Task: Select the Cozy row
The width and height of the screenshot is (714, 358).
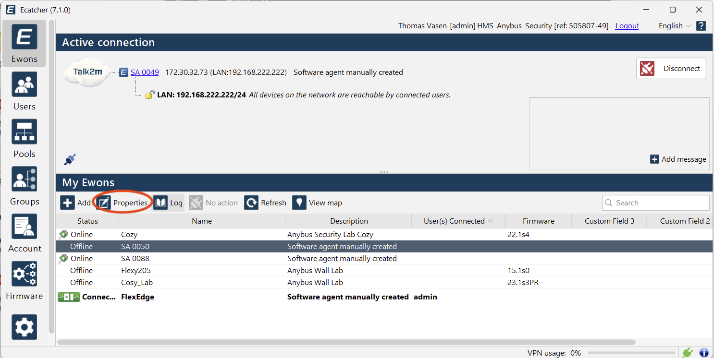Action: click(x=384, y=235)
